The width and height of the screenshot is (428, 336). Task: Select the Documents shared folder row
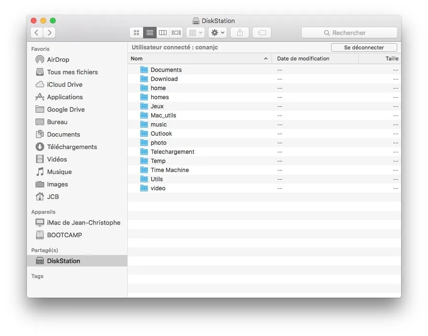pyautogui.click(x=264, y=70)
